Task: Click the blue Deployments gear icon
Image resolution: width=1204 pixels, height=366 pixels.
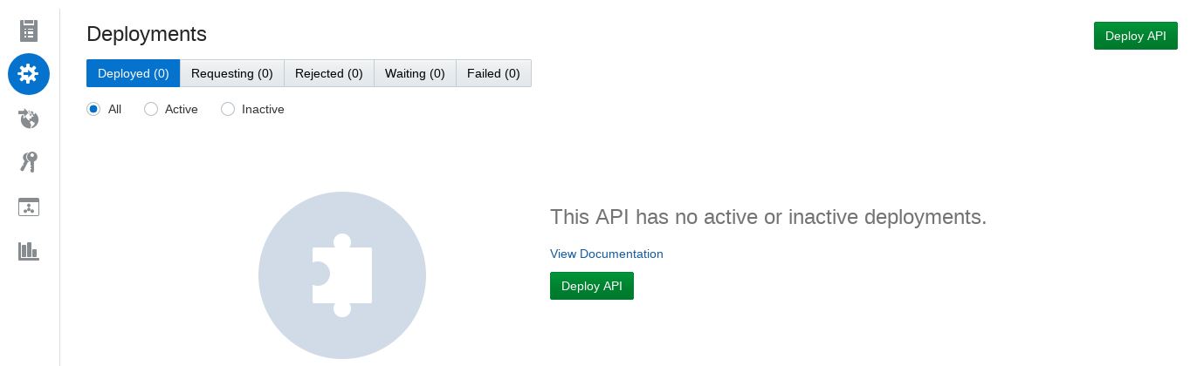Action: (x=29, y=74)
